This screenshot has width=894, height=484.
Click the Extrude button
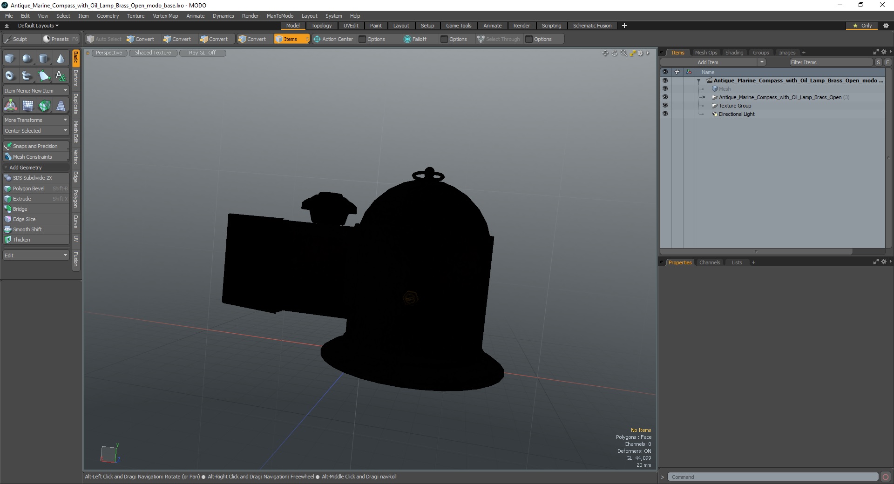tap(36, 199)
